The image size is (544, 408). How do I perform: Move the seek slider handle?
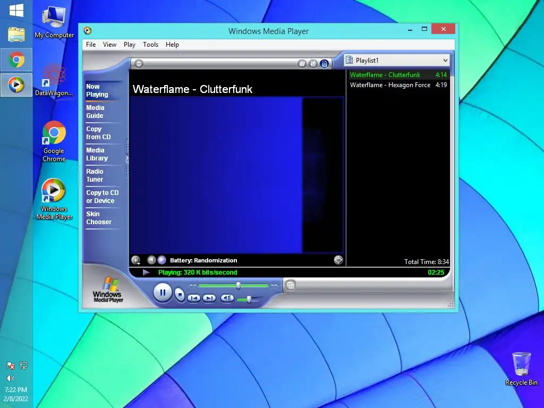[239, 285]
